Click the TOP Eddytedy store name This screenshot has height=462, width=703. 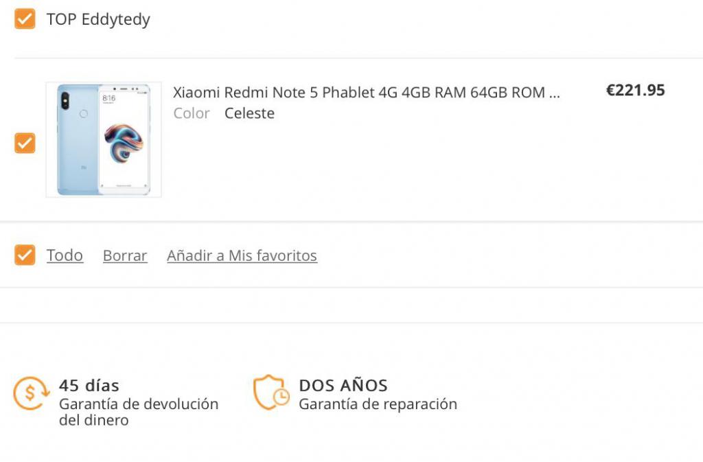(98, 19)
